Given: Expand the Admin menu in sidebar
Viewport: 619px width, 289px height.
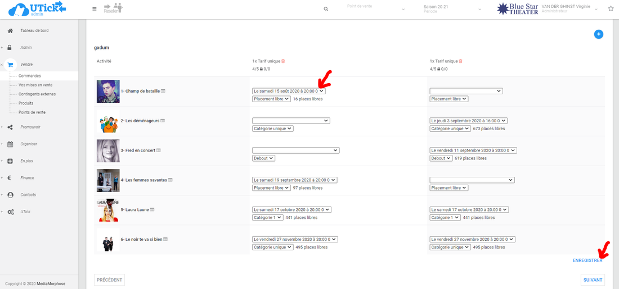Looking at the screenshot, I should click(x=26, y=48).
